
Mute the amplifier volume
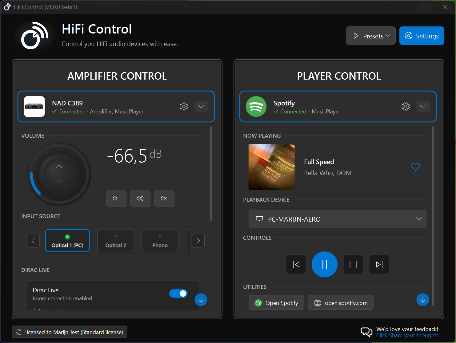164,198
